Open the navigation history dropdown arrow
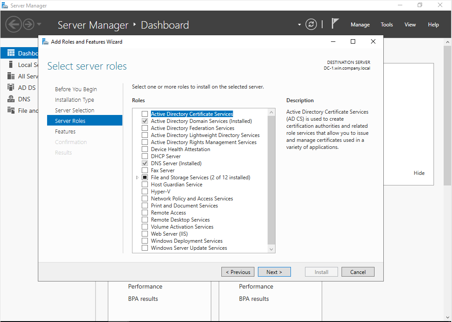This screenshot has height=322, width=452. point(39,24)
